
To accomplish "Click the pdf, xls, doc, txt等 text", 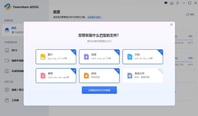I will point(144,58).
